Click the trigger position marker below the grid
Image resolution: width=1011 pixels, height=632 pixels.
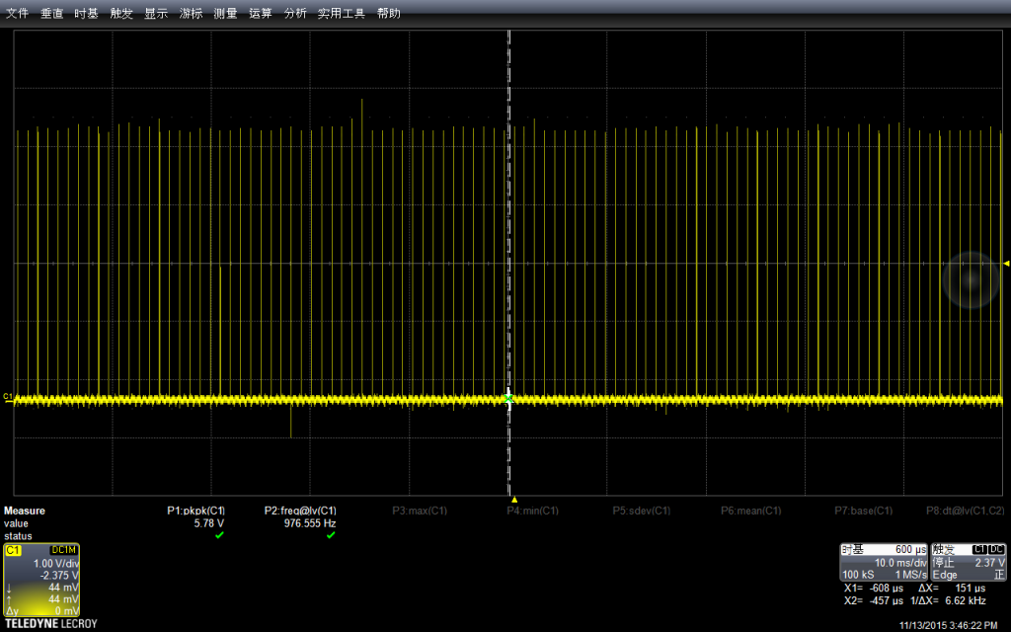click(513, 500)
